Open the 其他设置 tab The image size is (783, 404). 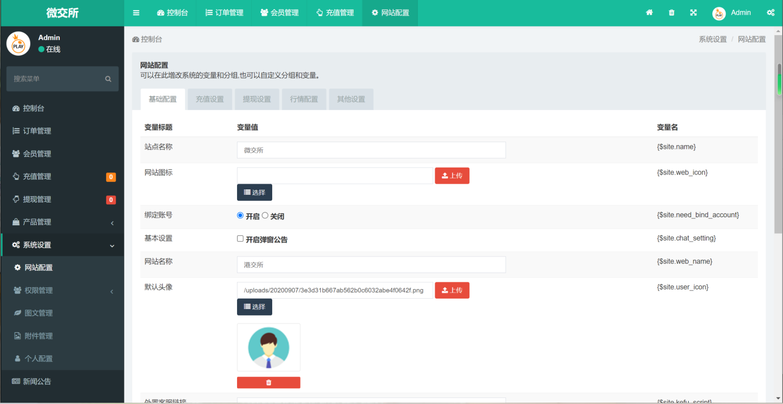350,99
